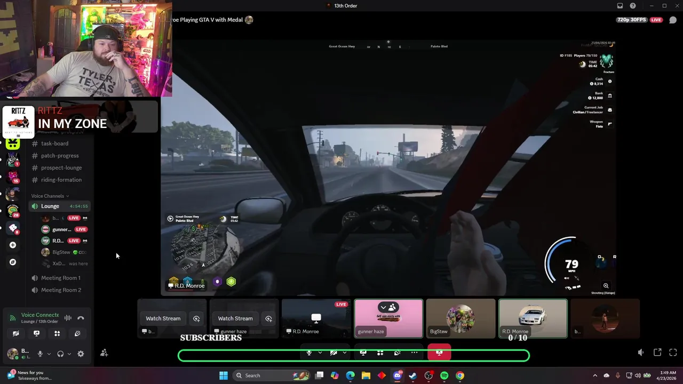Open server with 28 notification badge

13,211
